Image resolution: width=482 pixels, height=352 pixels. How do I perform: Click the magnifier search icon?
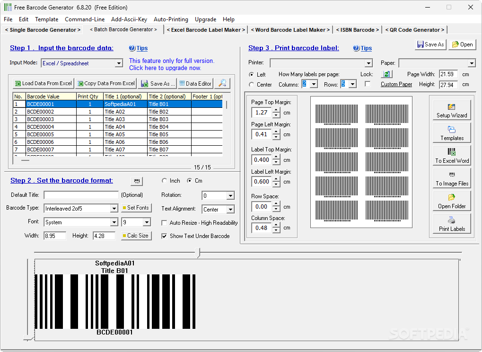coord(222,83)
